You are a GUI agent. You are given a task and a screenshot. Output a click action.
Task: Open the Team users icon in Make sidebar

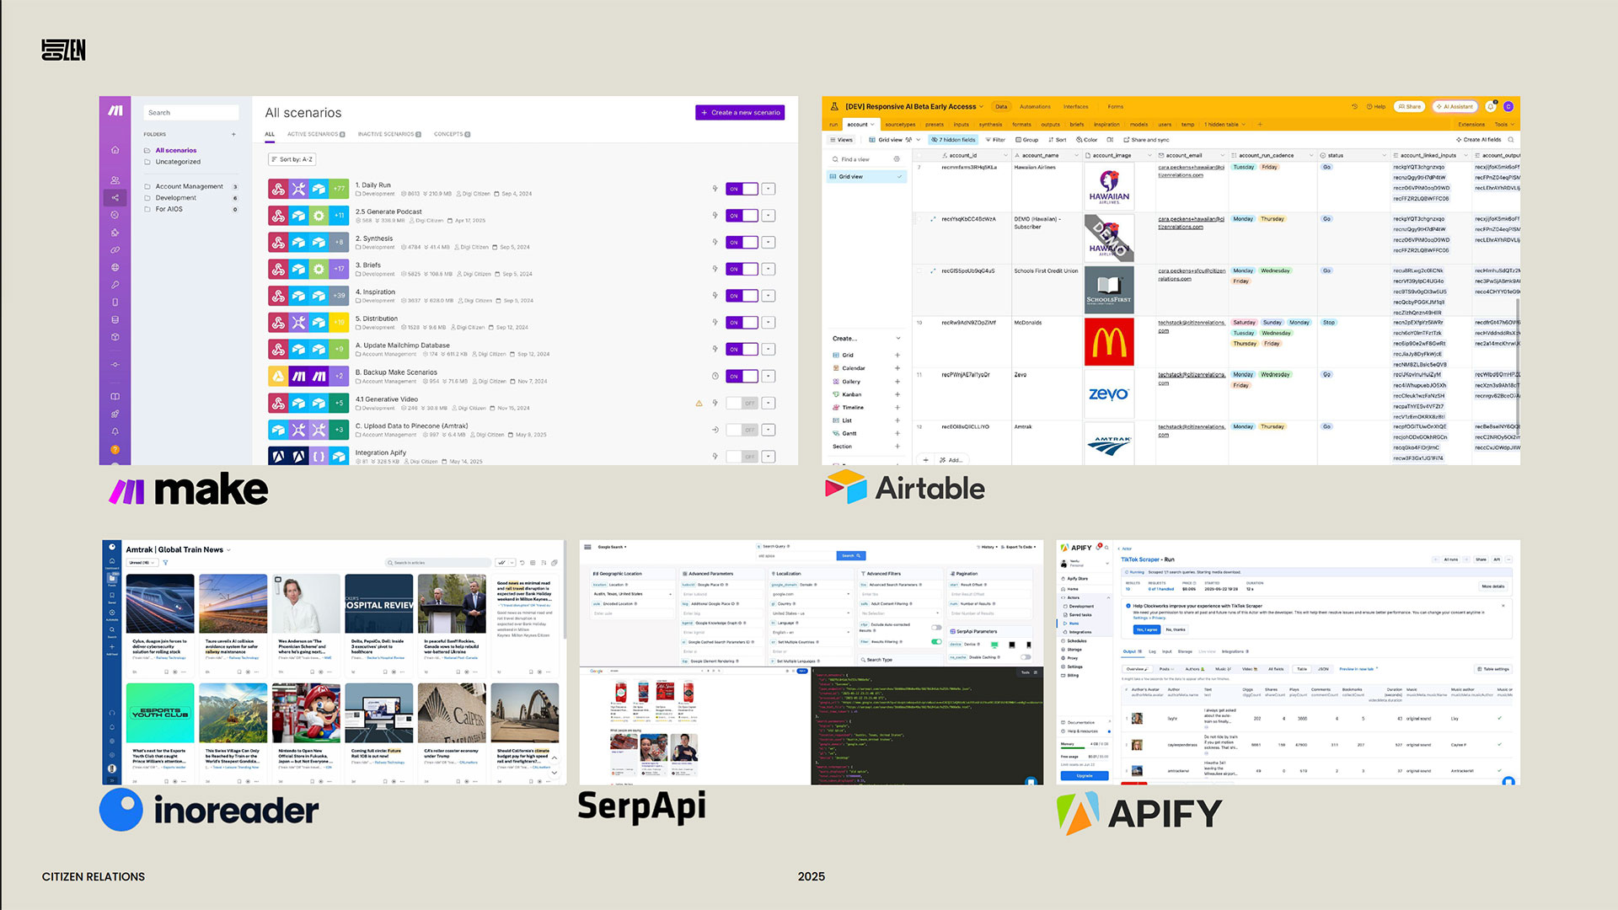coord(115,180)
